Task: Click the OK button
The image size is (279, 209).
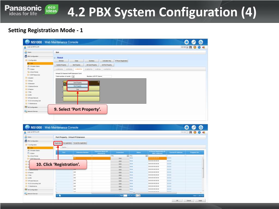Action: point(177,201)
